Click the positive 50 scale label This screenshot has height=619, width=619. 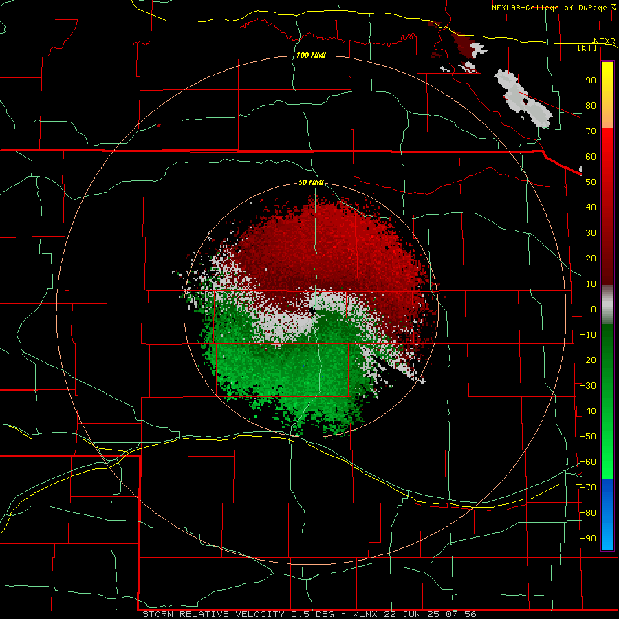coord(591,182)
